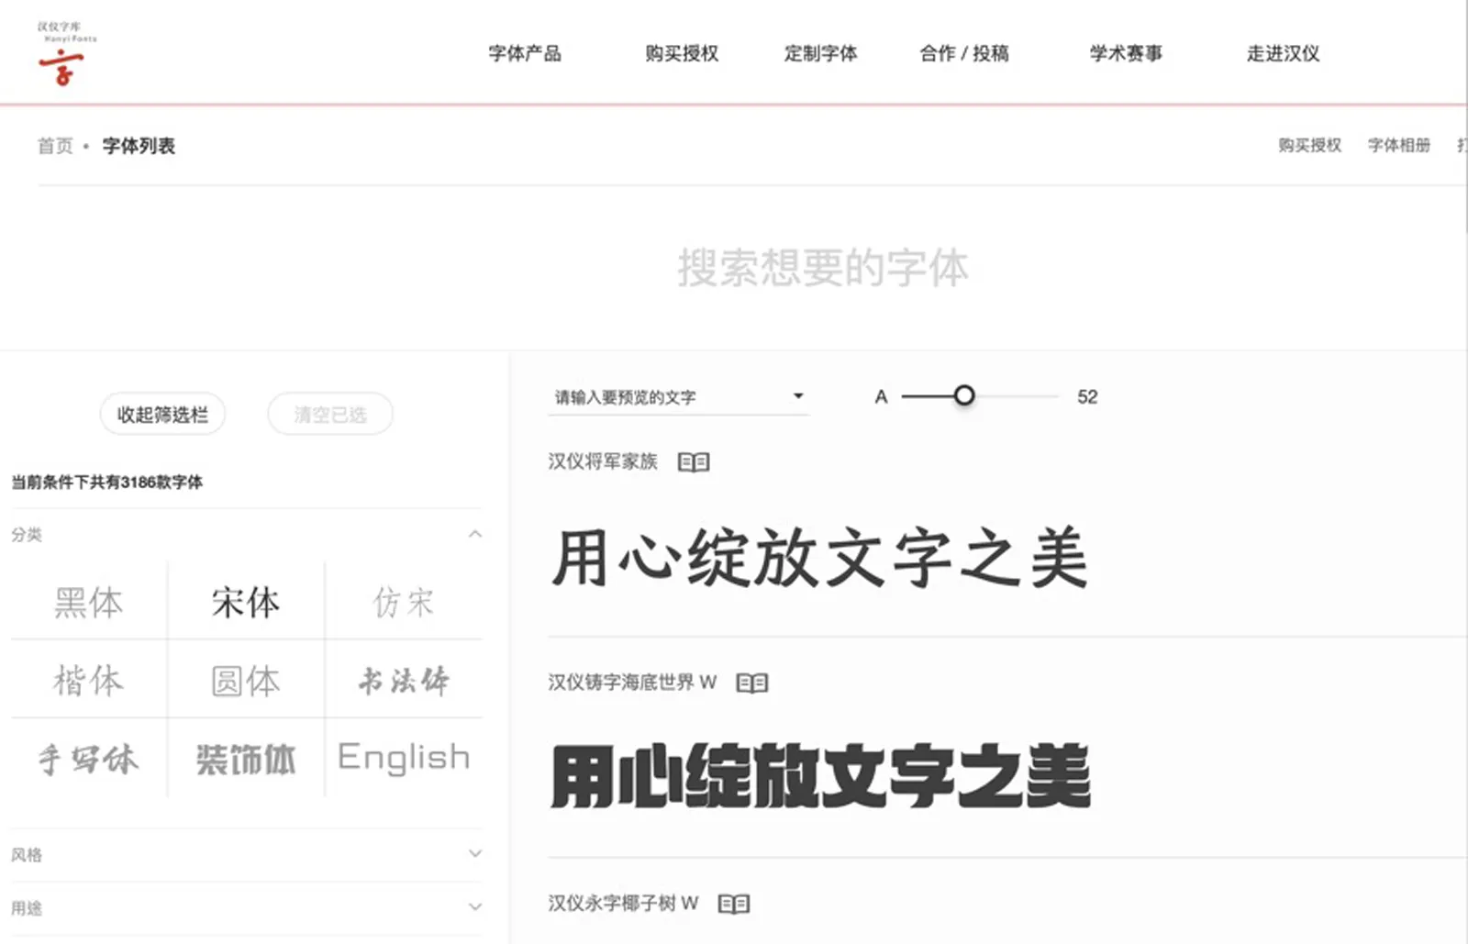Screen dimensions: 1468x944
Task: Open 汉仪永字椰子树 W font name
Action: click(x=623, y=904)
